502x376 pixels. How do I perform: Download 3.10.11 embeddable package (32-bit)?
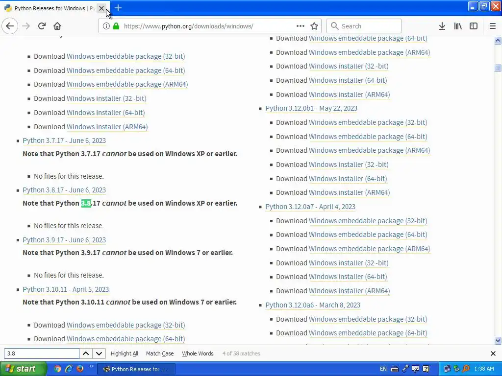coord(126,325)
